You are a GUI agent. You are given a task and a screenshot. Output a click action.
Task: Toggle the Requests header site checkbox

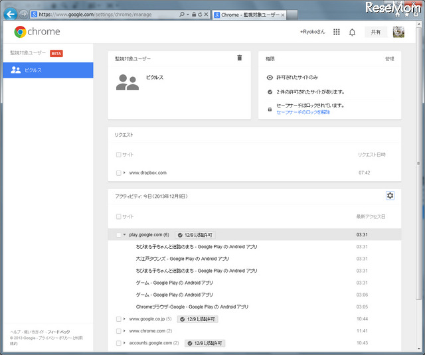coord(118,155)
